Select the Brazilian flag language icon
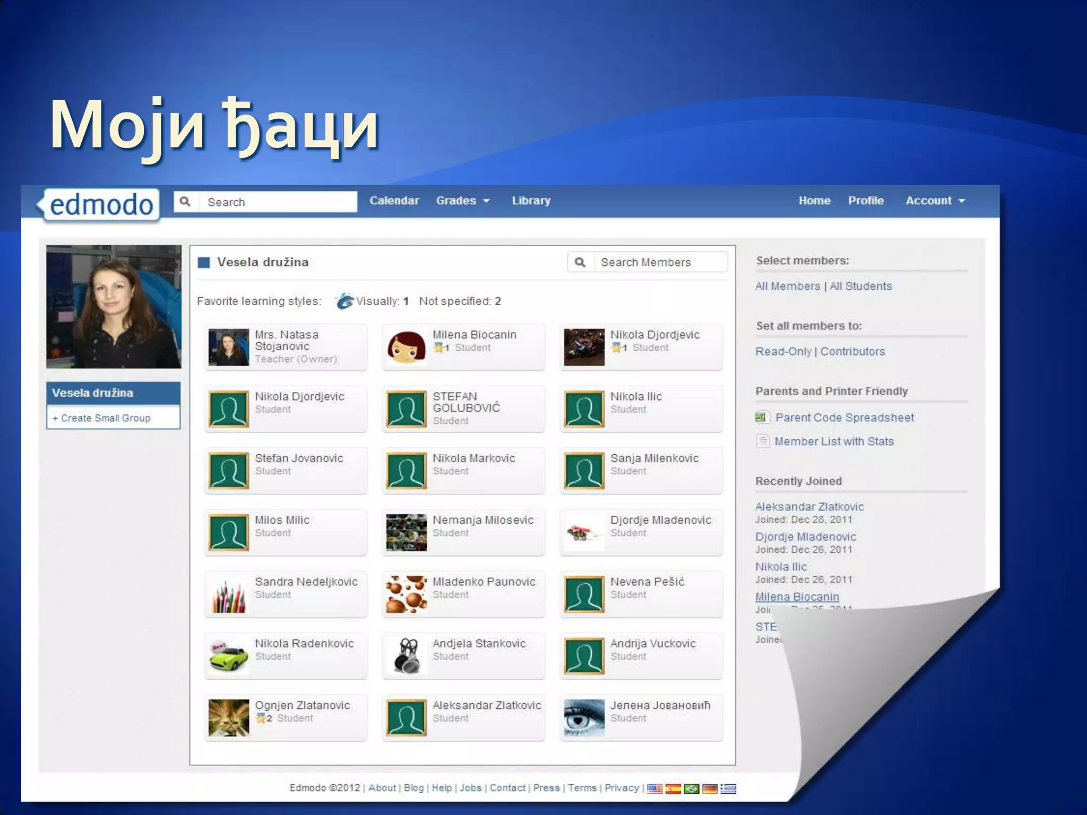Viewport: 1087px width, 815px height. tap(692, 788)
